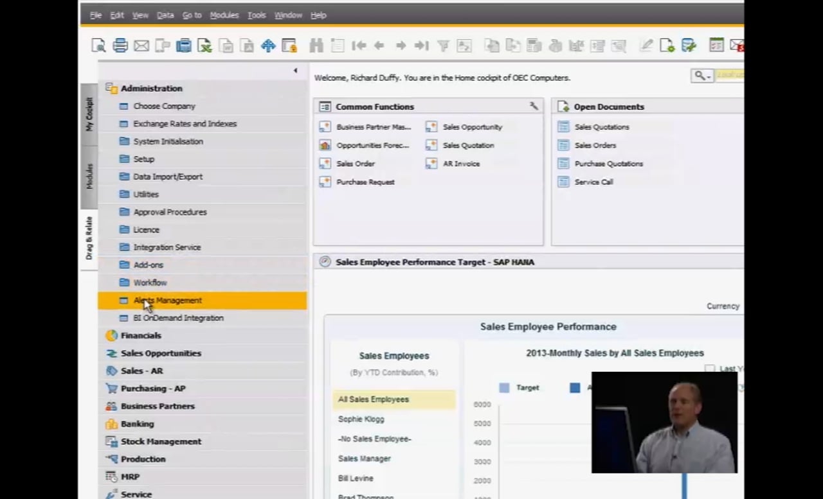
Task: Open AR Invoice common function
Action: [461, 164]
